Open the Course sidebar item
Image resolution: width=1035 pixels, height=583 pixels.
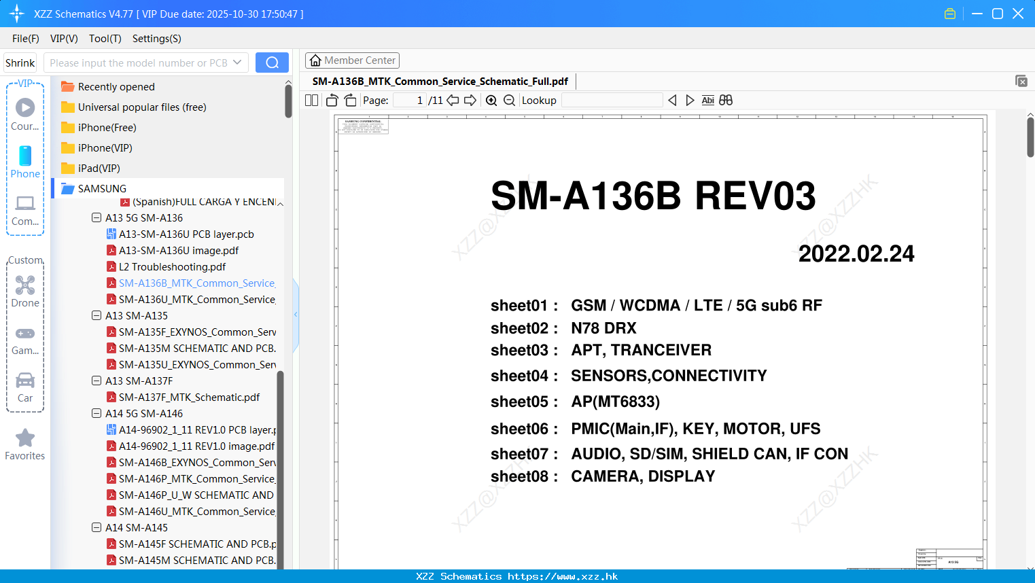[25, 114]
